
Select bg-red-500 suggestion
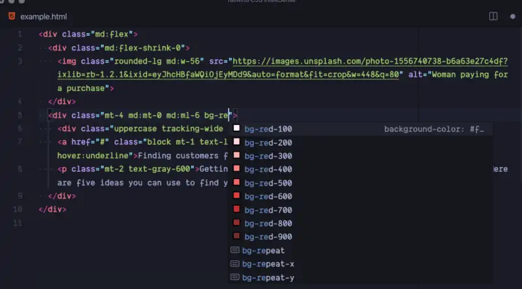tap(360, 183)
